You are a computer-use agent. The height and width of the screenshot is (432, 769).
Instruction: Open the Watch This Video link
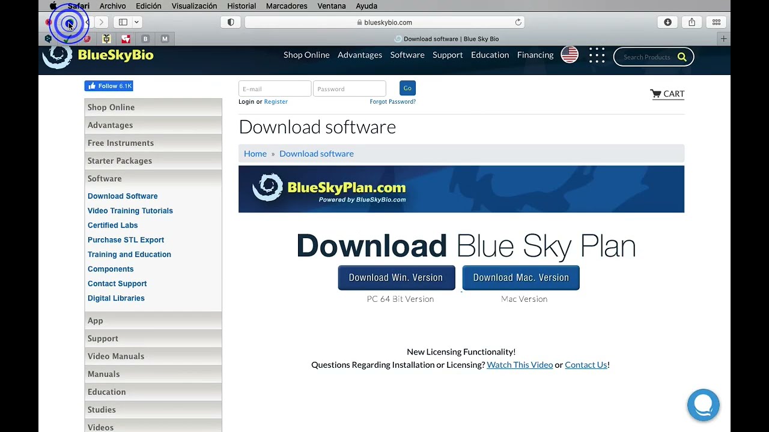click(520, 365)
